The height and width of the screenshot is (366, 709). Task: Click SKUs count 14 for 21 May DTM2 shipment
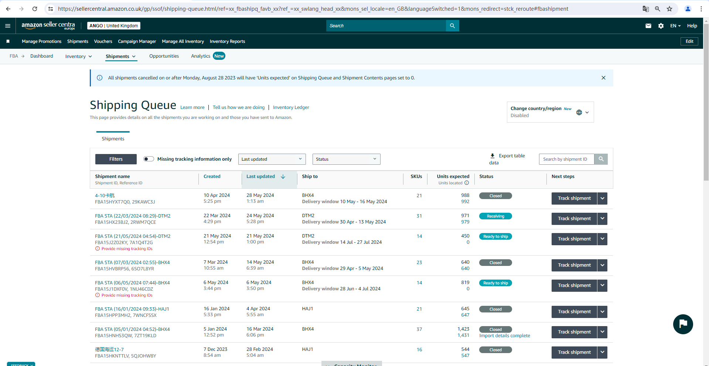tap(419, 236)
